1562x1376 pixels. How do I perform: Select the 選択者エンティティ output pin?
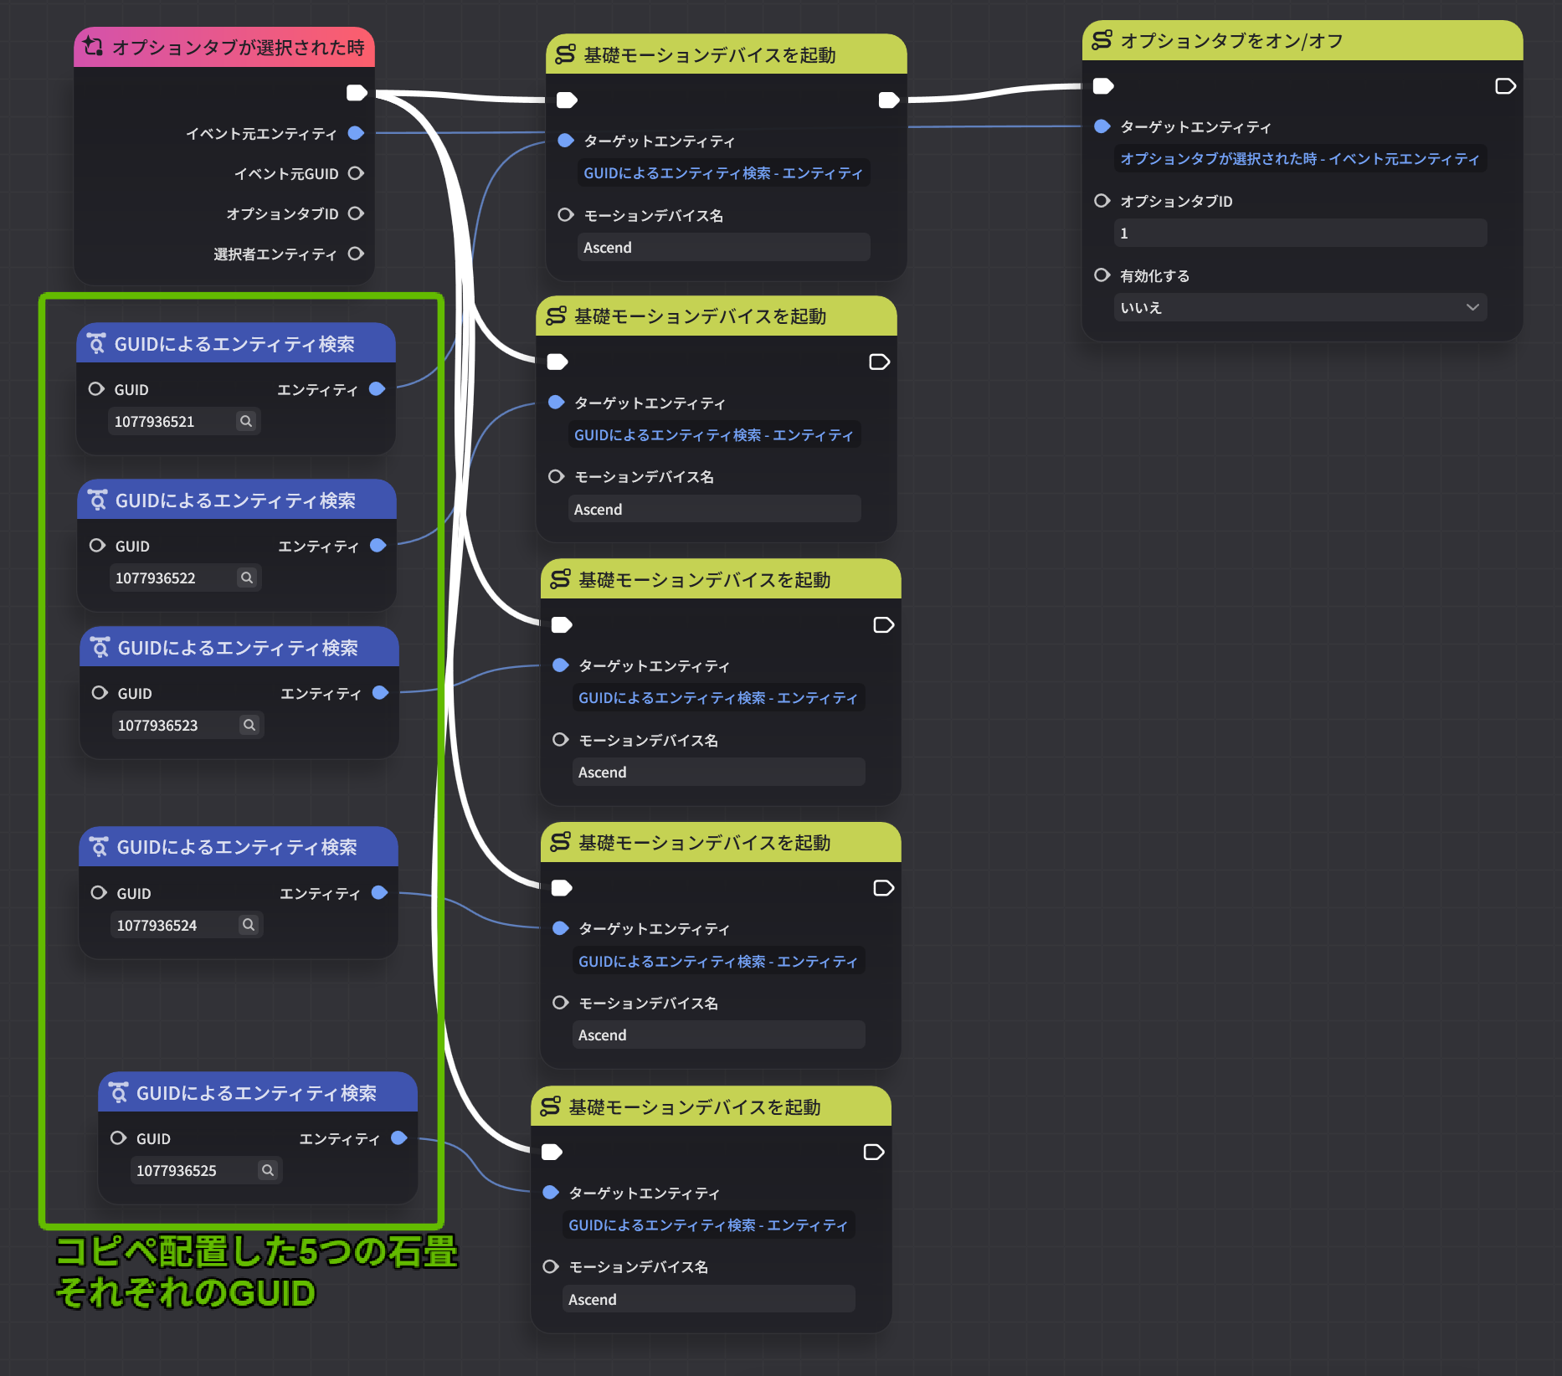tap(356, 254)
